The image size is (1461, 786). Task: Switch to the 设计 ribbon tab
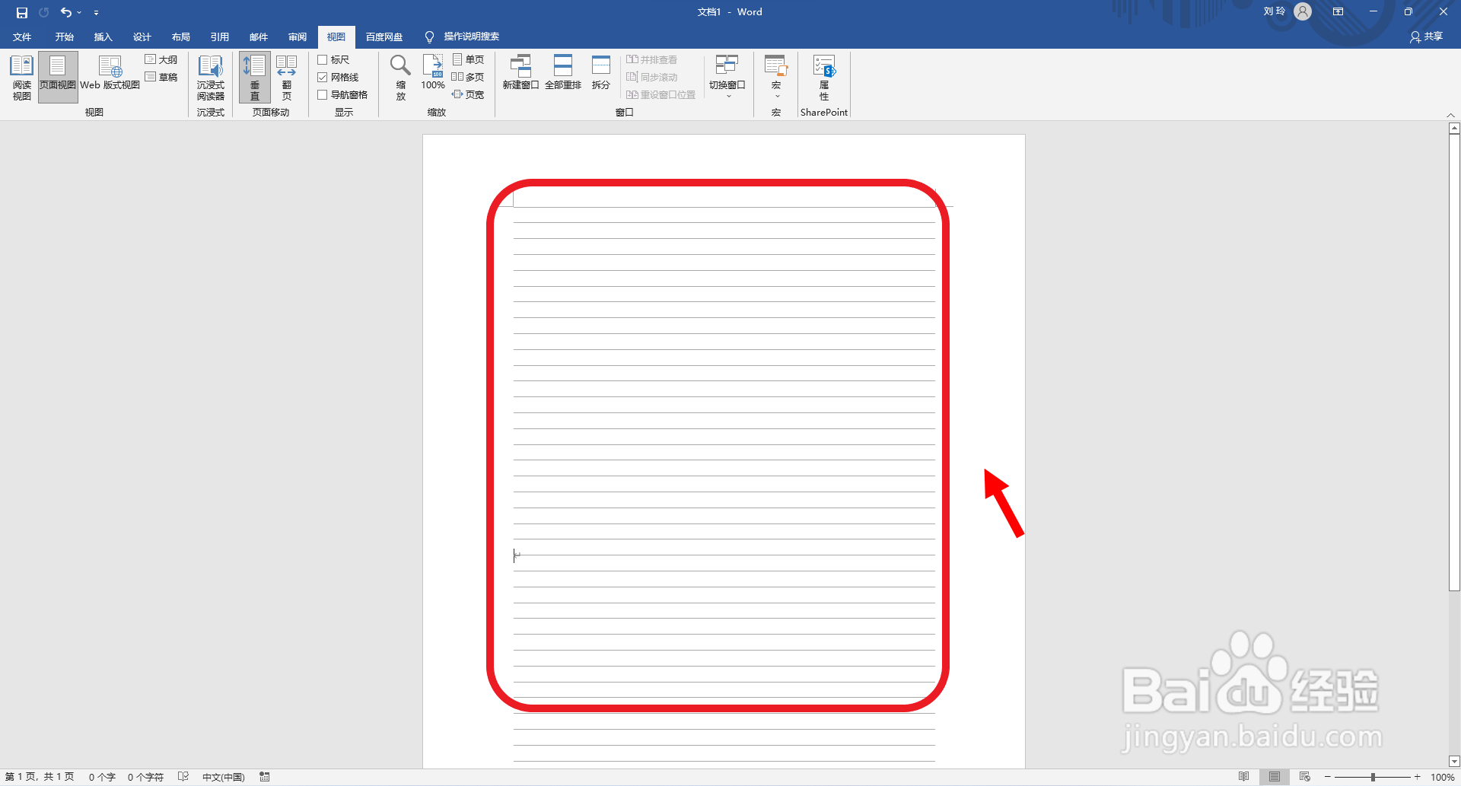pos(142,37)
